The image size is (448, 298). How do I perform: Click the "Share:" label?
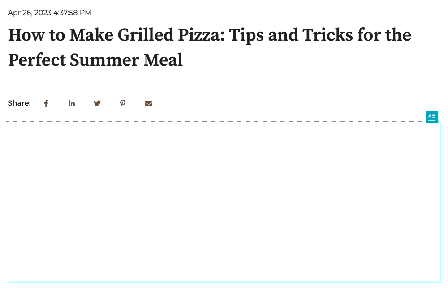coord(19,103)
